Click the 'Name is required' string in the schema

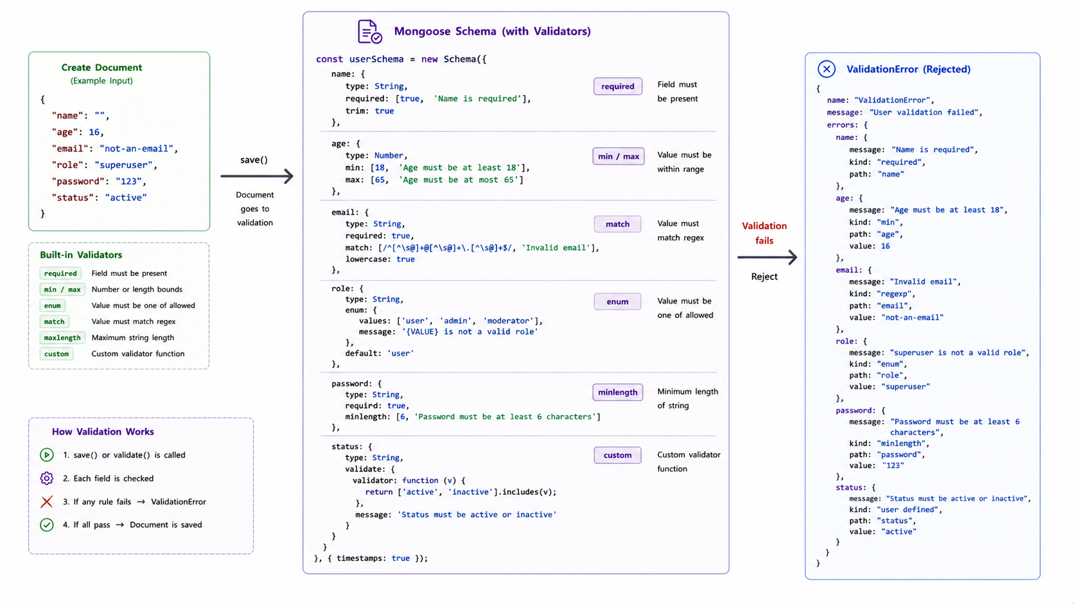tap(477, 99)
